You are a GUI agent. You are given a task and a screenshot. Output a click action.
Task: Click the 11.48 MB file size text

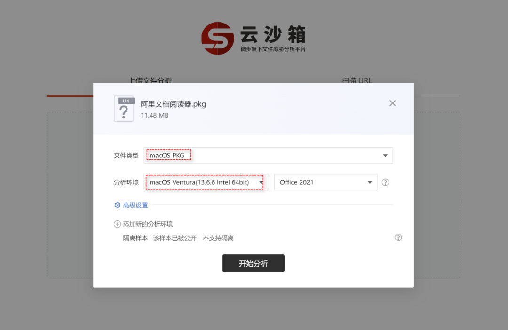[155, 115]
